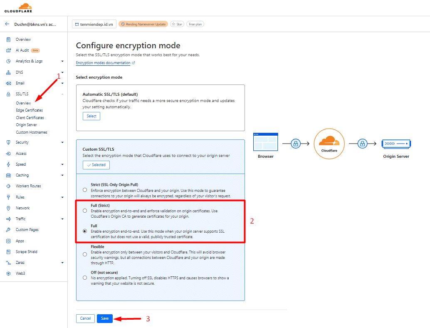Open AI Audit from sidebar icon
Screen dimensions: 430x328
(x=8, y=50)
